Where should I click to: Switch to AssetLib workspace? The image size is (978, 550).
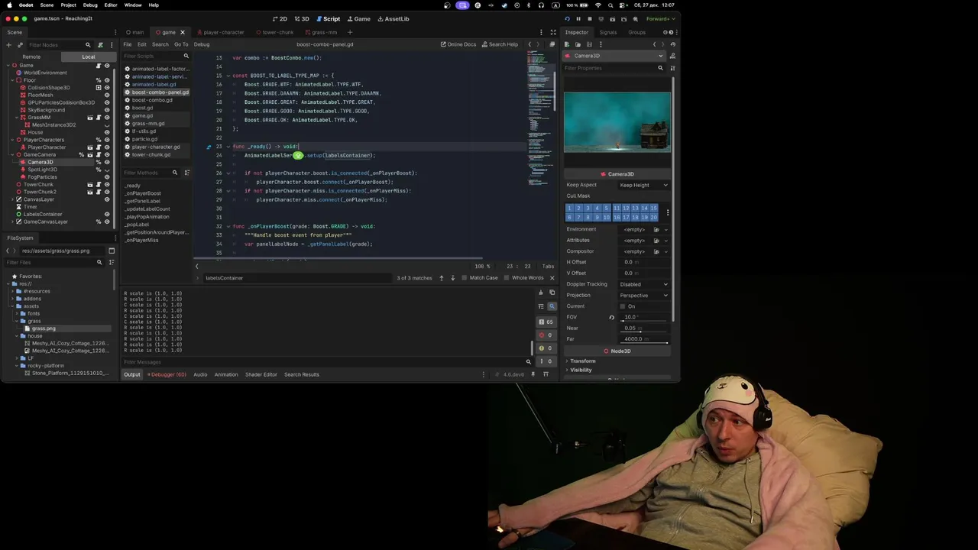point(393,18)
